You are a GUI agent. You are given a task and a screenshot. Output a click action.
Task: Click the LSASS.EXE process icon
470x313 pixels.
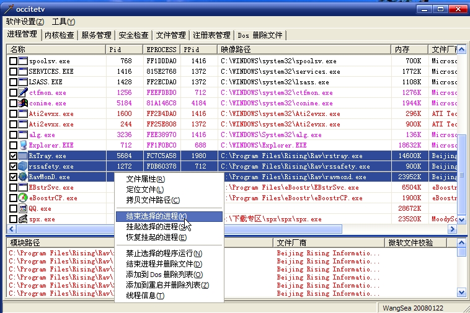coord(23,82)
